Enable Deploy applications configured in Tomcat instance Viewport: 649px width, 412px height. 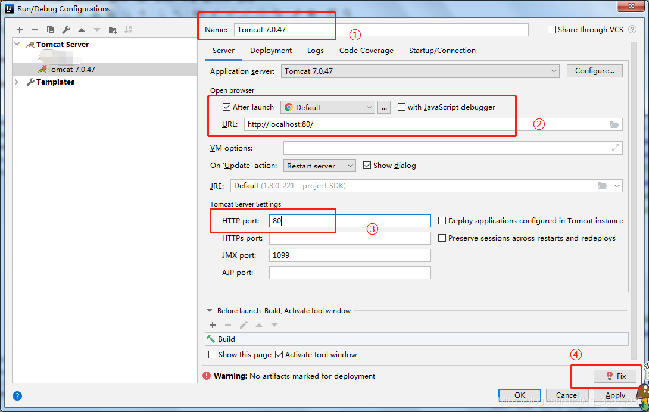[x=442, y=221]
